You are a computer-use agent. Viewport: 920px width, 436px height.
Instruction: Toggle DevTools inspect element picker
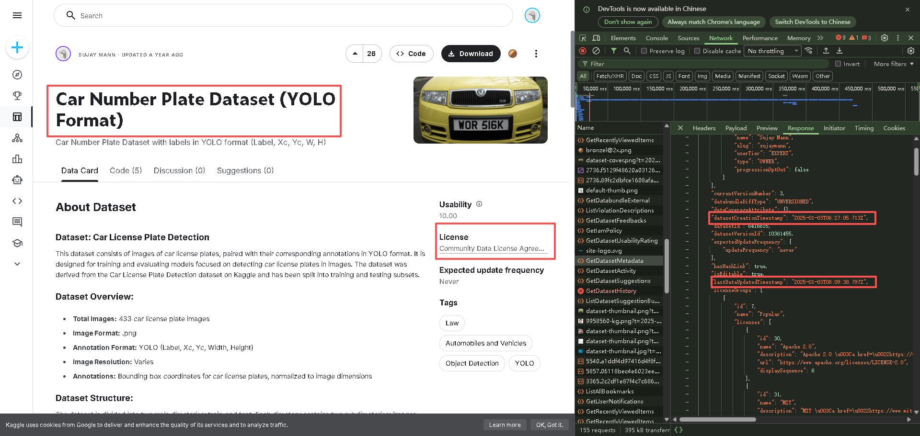583,38
